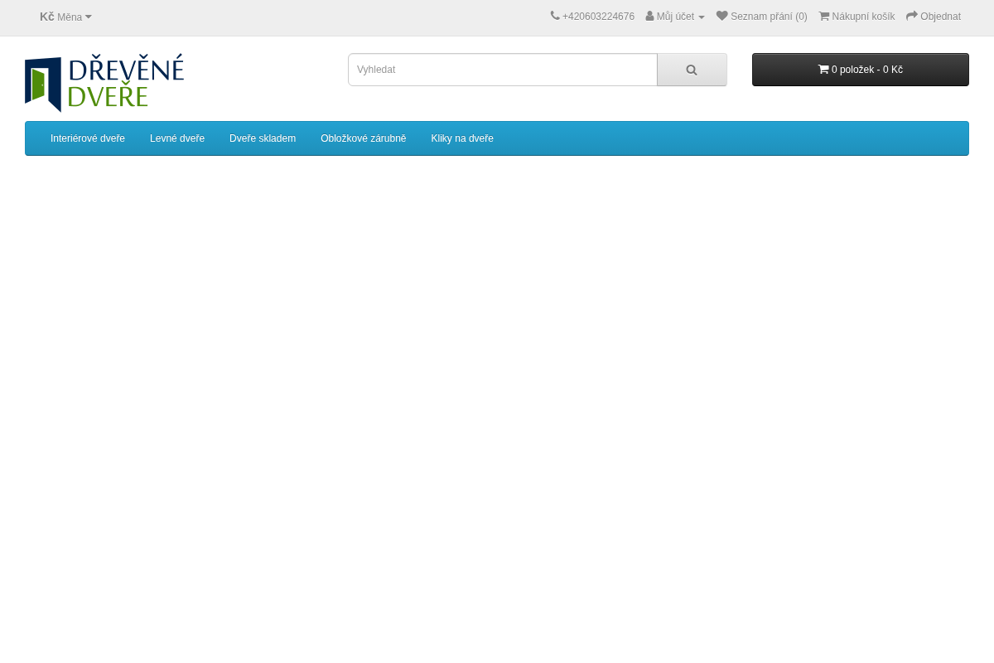This screenshot has width=994, height=663.
Task: Open Obložkové zárubně category
Action: click(x=364, y=138)
